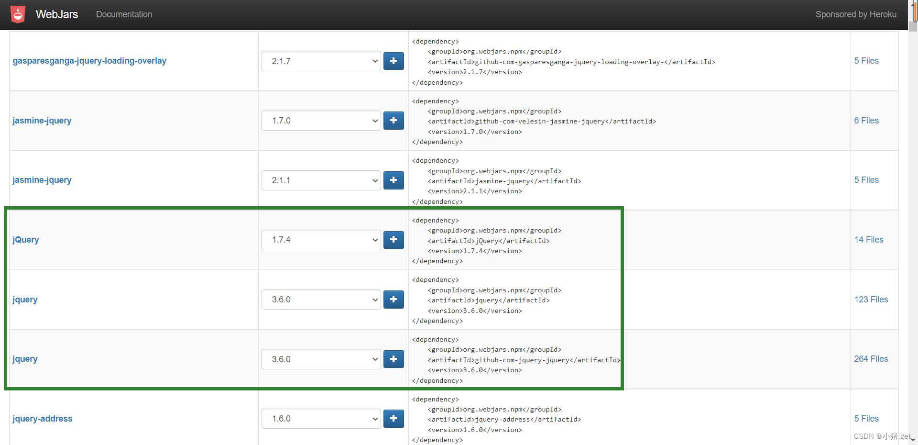
Task: Click the add button for gasparesganga-jquery-loading-overlay
Action: click(393, 61)
